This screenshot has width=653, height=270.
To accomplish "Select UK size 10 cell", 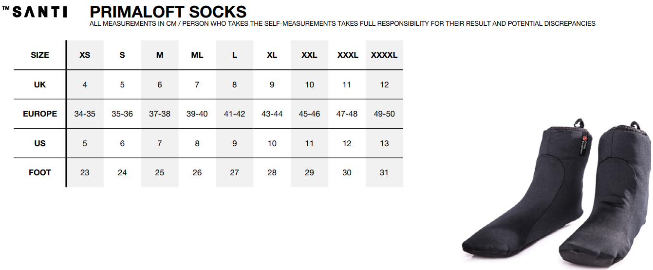I will [x=310, y=84].
